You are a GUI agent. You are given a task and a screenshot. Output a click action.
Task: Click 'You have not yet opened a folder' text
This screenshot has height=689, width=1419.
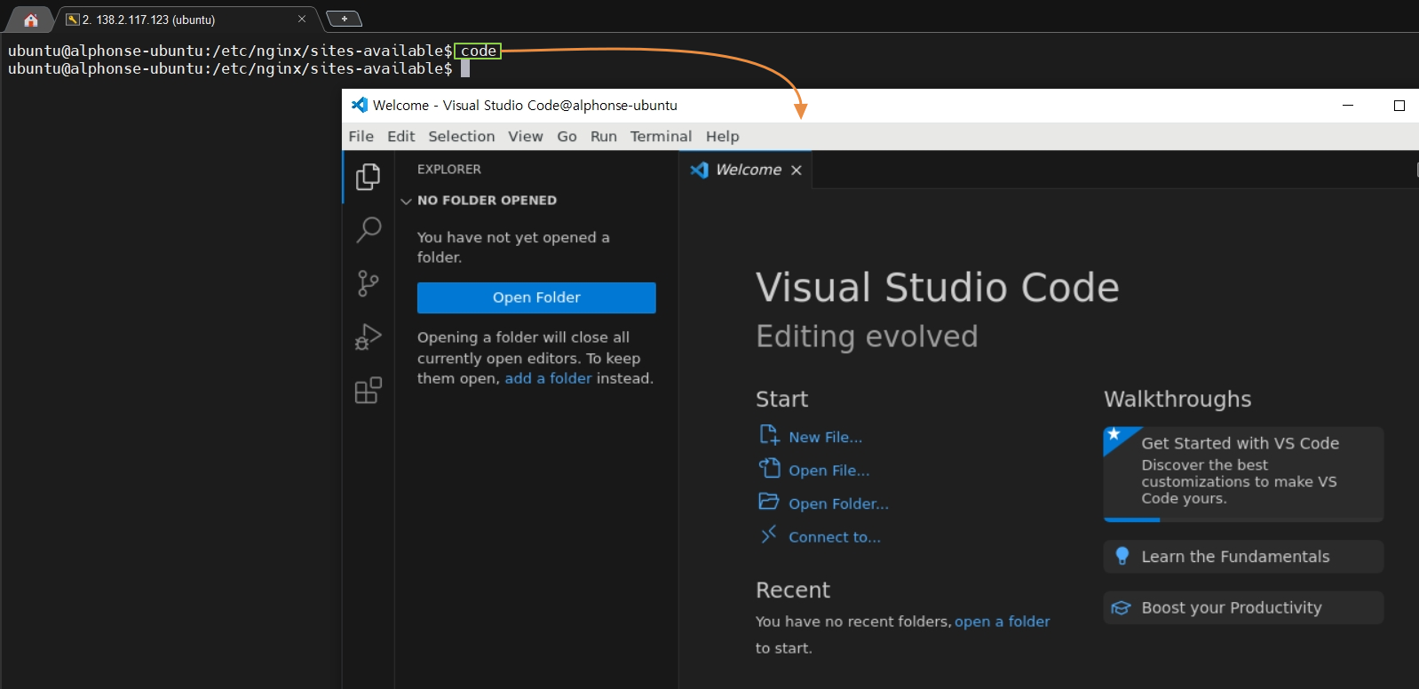[513, 247]
